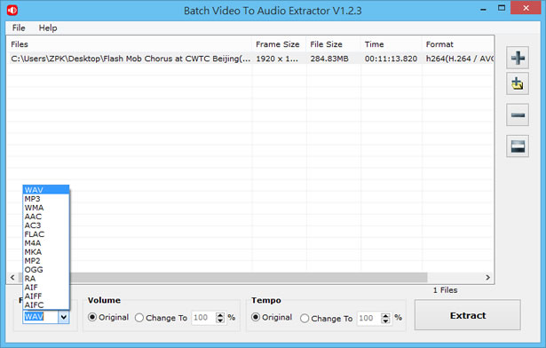This screenshot has width=546, height=348.
Task: Select the Flash Mob Chorus file row
Action: click(x=250, y=59)
